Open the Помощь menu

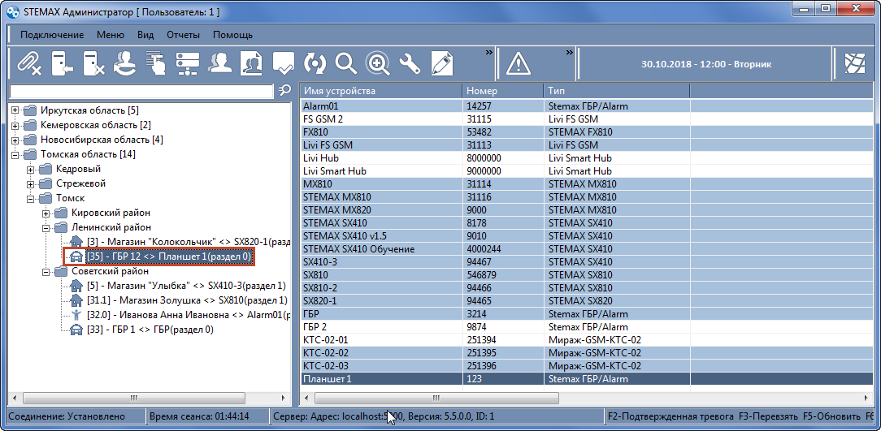[232, 35]
